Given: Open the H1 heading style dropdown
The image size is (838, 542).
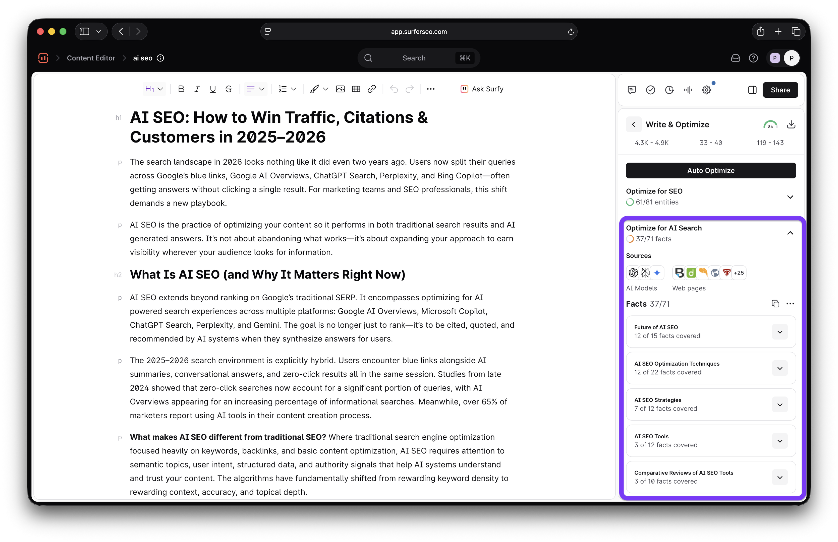Looking at the screenshot, I should pos(154,89).
